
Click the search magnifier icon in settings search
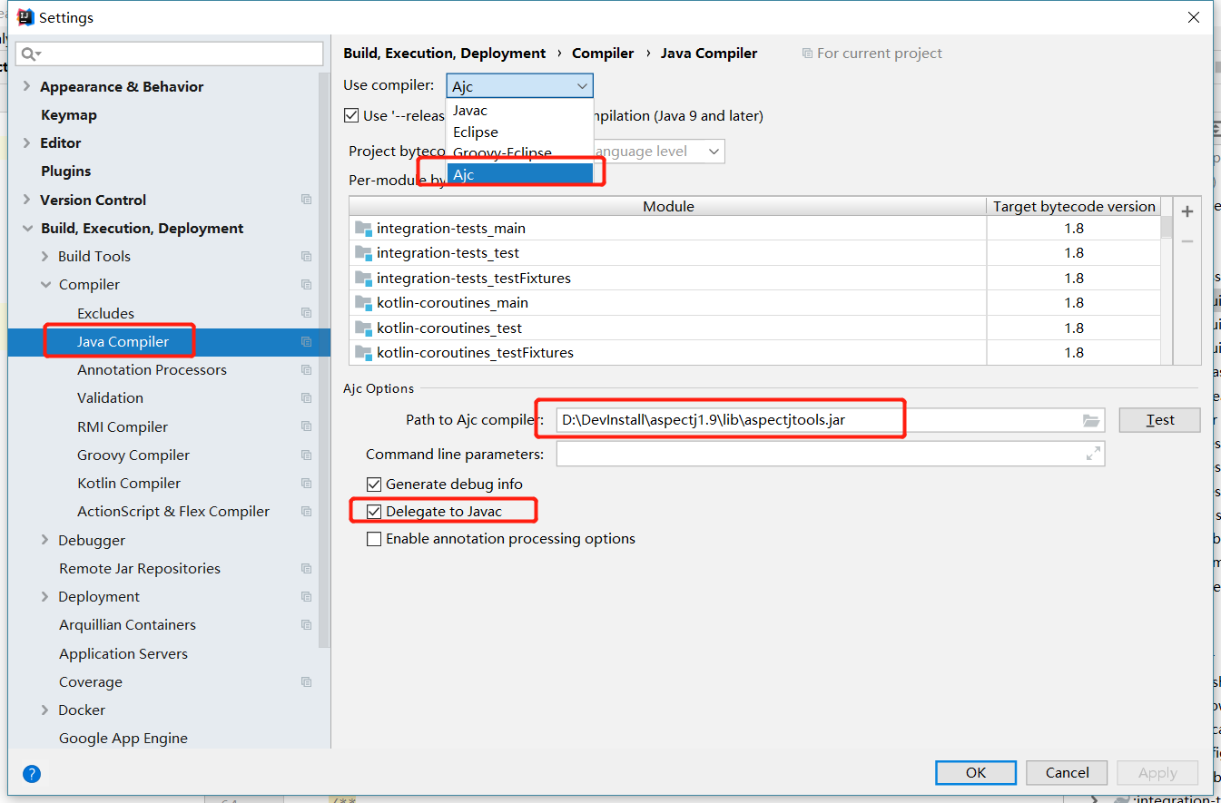click(30, 54)
